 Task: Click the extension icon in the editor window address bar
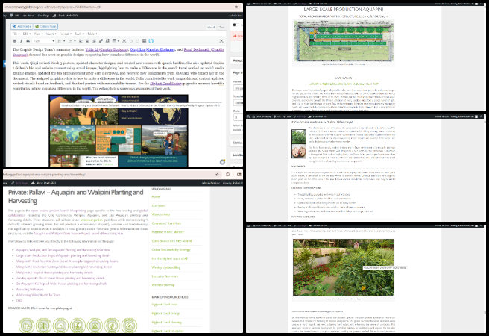[236, 7]
